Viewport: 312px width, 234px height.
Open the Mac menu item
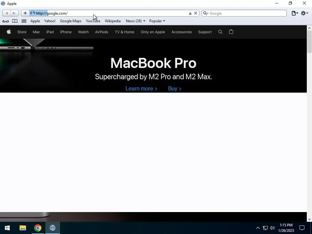[x=37, y=32]
